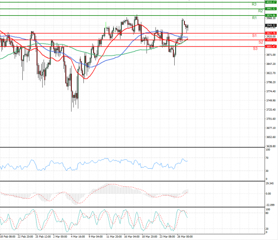
Task: Click the 11 Mar 20:00 time label
Action: tap(114, 236)
